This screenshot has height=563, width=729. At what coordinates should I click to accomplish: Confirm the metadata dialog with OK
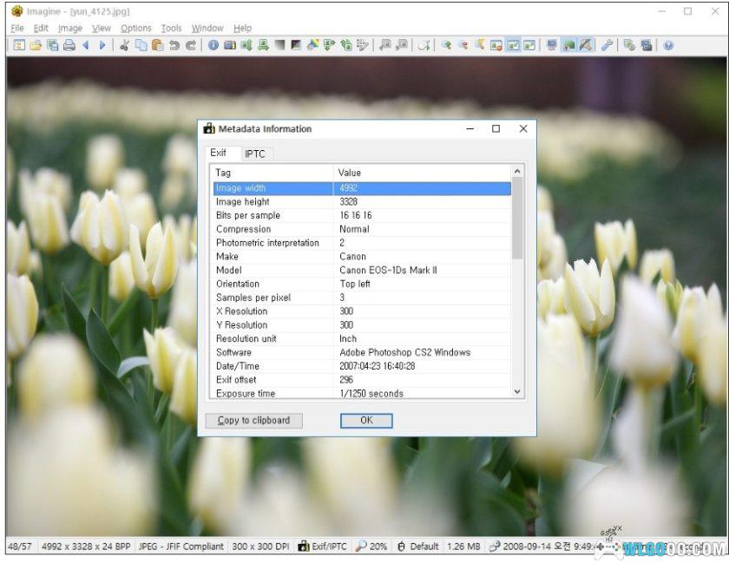(365, 421)
